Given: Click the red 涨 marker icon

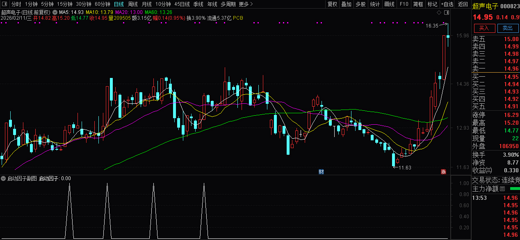Looking at the screenshot, I should coord(443,171).
